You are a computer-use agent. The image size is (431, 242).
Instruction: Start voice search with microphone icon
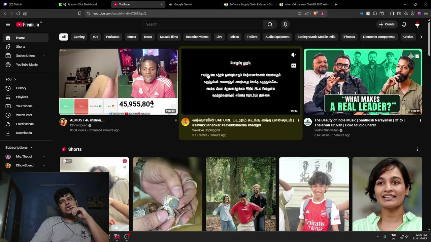[x=285, y=24]
